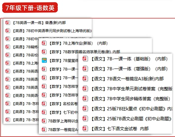Click PDF icon of 七下语文金试卷
This screenshot has height=137, width=175.
click(85, 129)
